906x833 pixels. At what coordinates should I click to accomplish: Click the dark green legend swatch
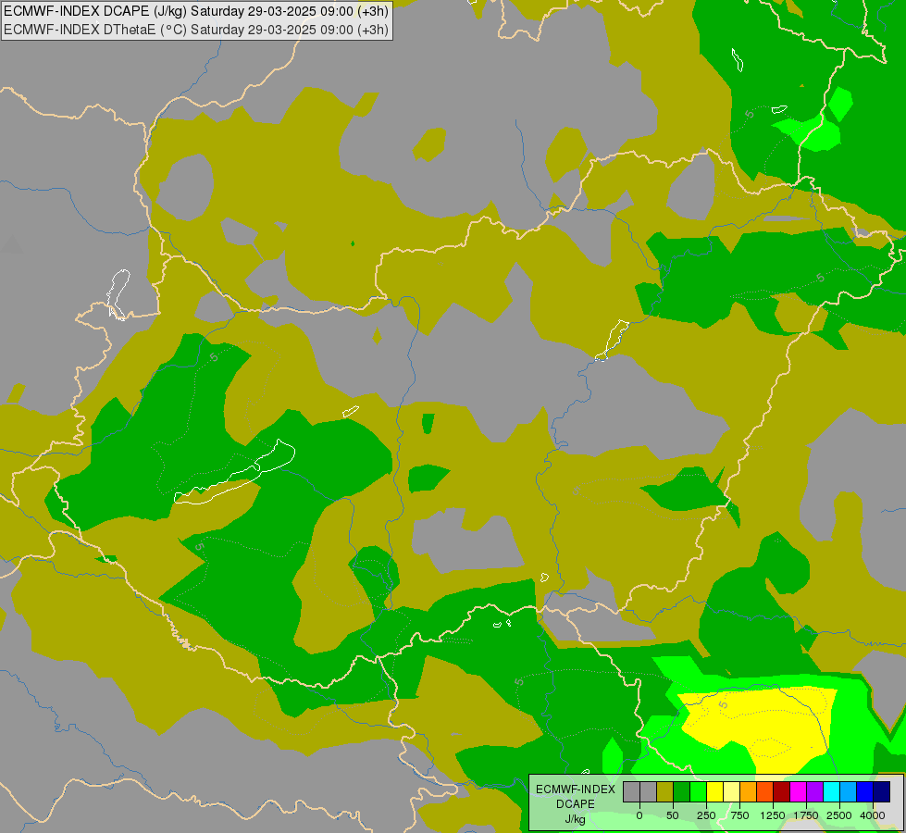coord(681,791)
